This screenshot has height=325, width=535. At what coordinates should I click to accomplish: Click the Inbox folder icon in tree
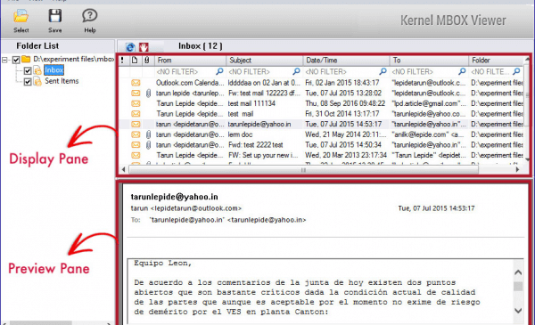pos(37,70)
